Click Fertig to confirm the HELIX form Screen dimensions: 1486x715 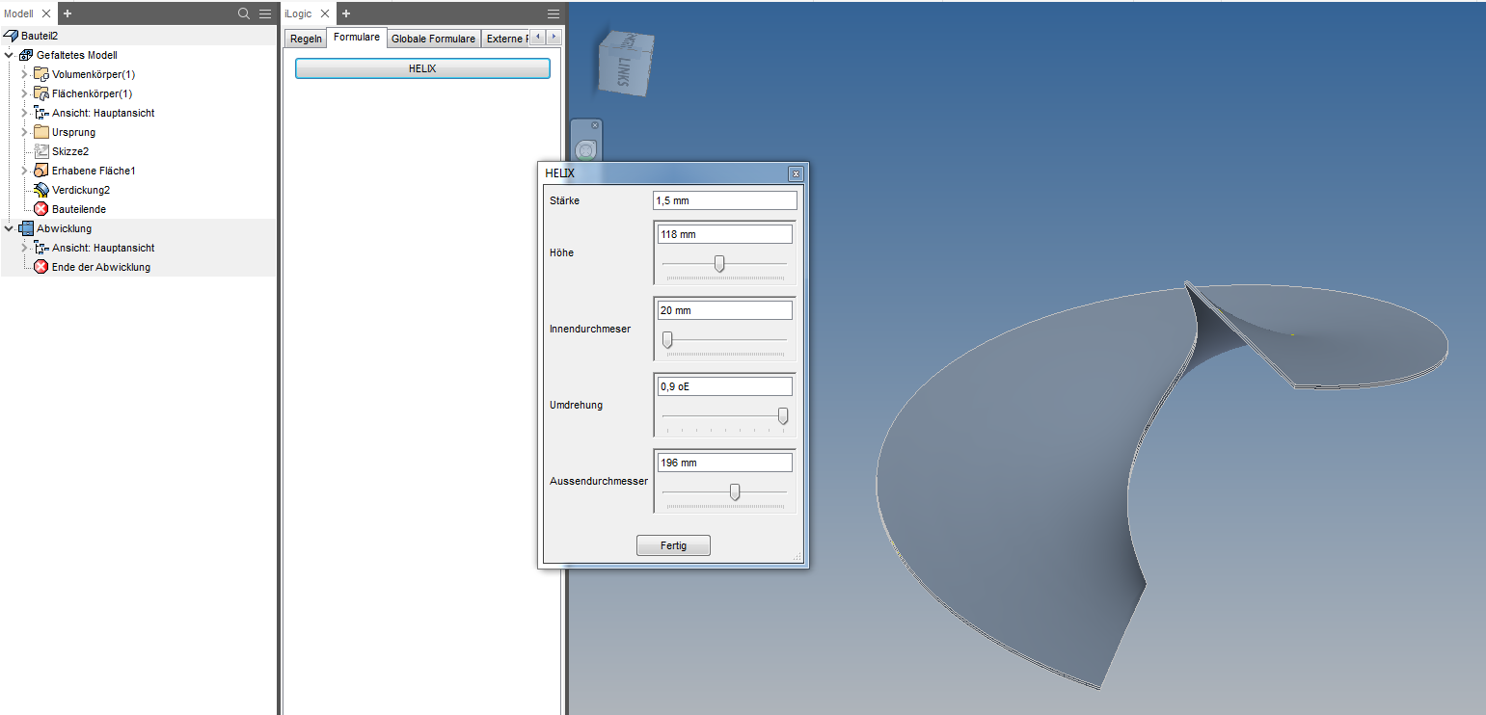point(673,544)
